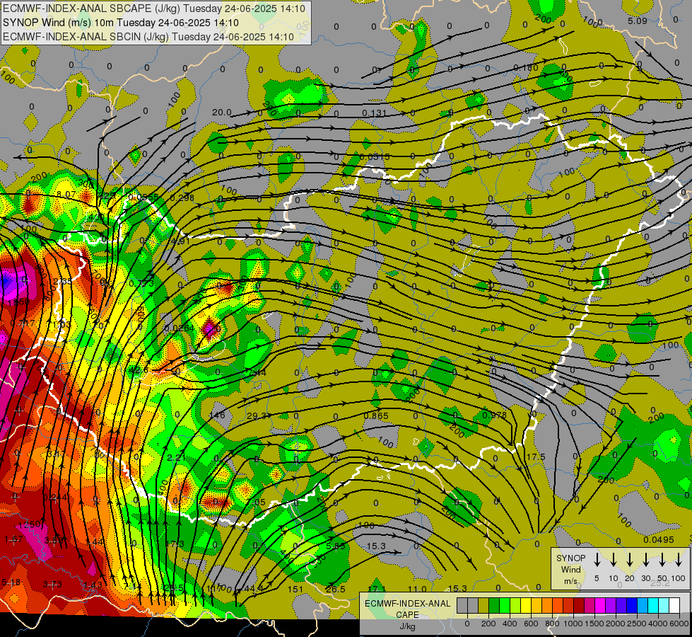This screenshot has height=637, width=692.
Task: Click the station value 0.0264 on the map
Action: pyautogui.click(x=179, y=328)
